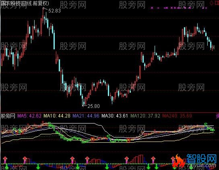Screen dimensions: 219x170
Task: Click the MA10: 44.28 indicator label
Action: (x=57, y=116)
